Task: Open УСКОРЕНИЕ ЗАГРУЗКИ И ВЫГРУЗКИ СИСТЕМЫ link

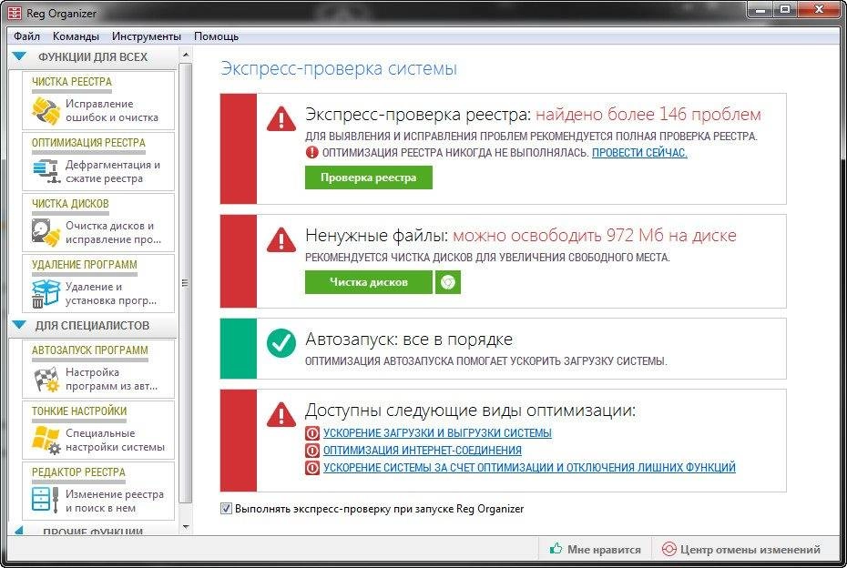Action: (437, 433)
